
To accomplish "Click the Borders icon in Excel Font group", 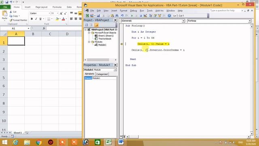I will point(49,19).
